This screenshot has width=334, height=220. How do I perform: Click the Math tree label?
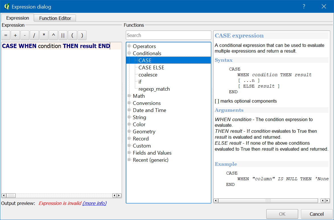(x=139, y=96)
